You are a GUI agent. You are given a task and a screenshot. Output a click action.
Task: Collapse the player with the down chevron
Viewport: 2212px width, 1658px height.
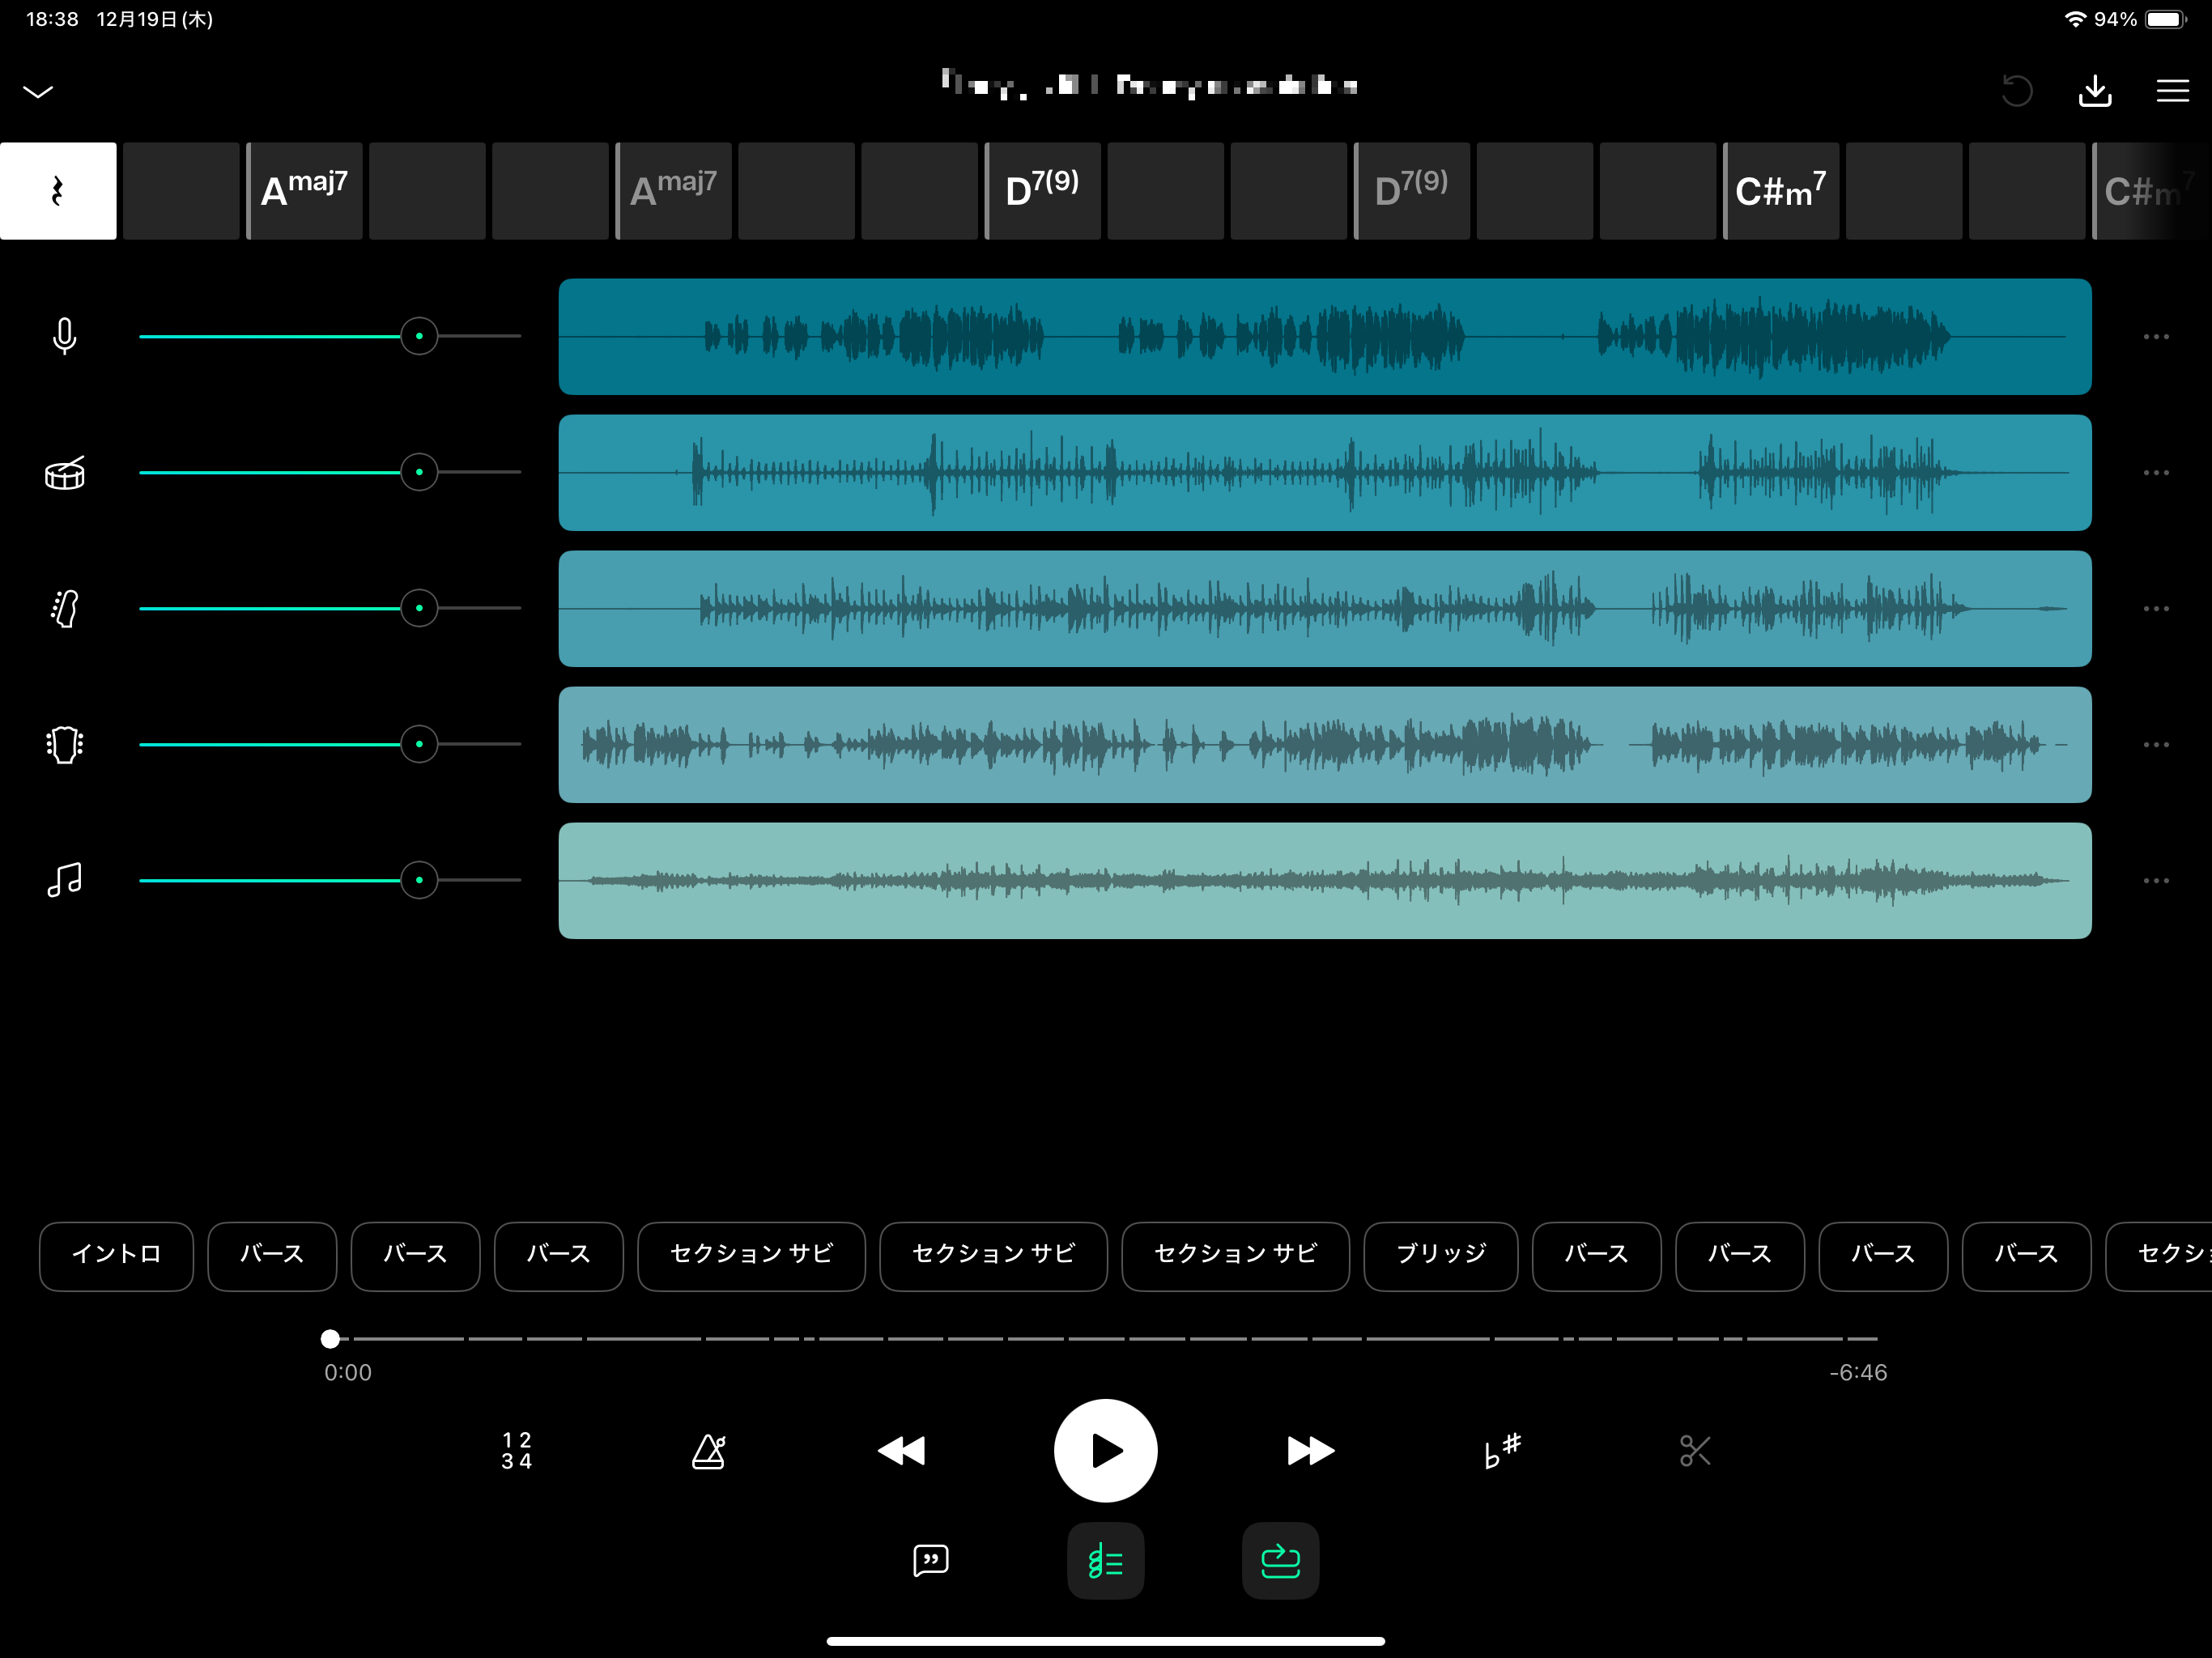38,92
